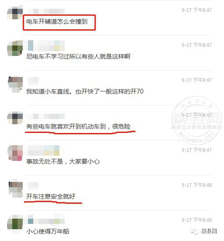
Task: Click the WeChat logo icon near 横县网
Action: point(194,231)
